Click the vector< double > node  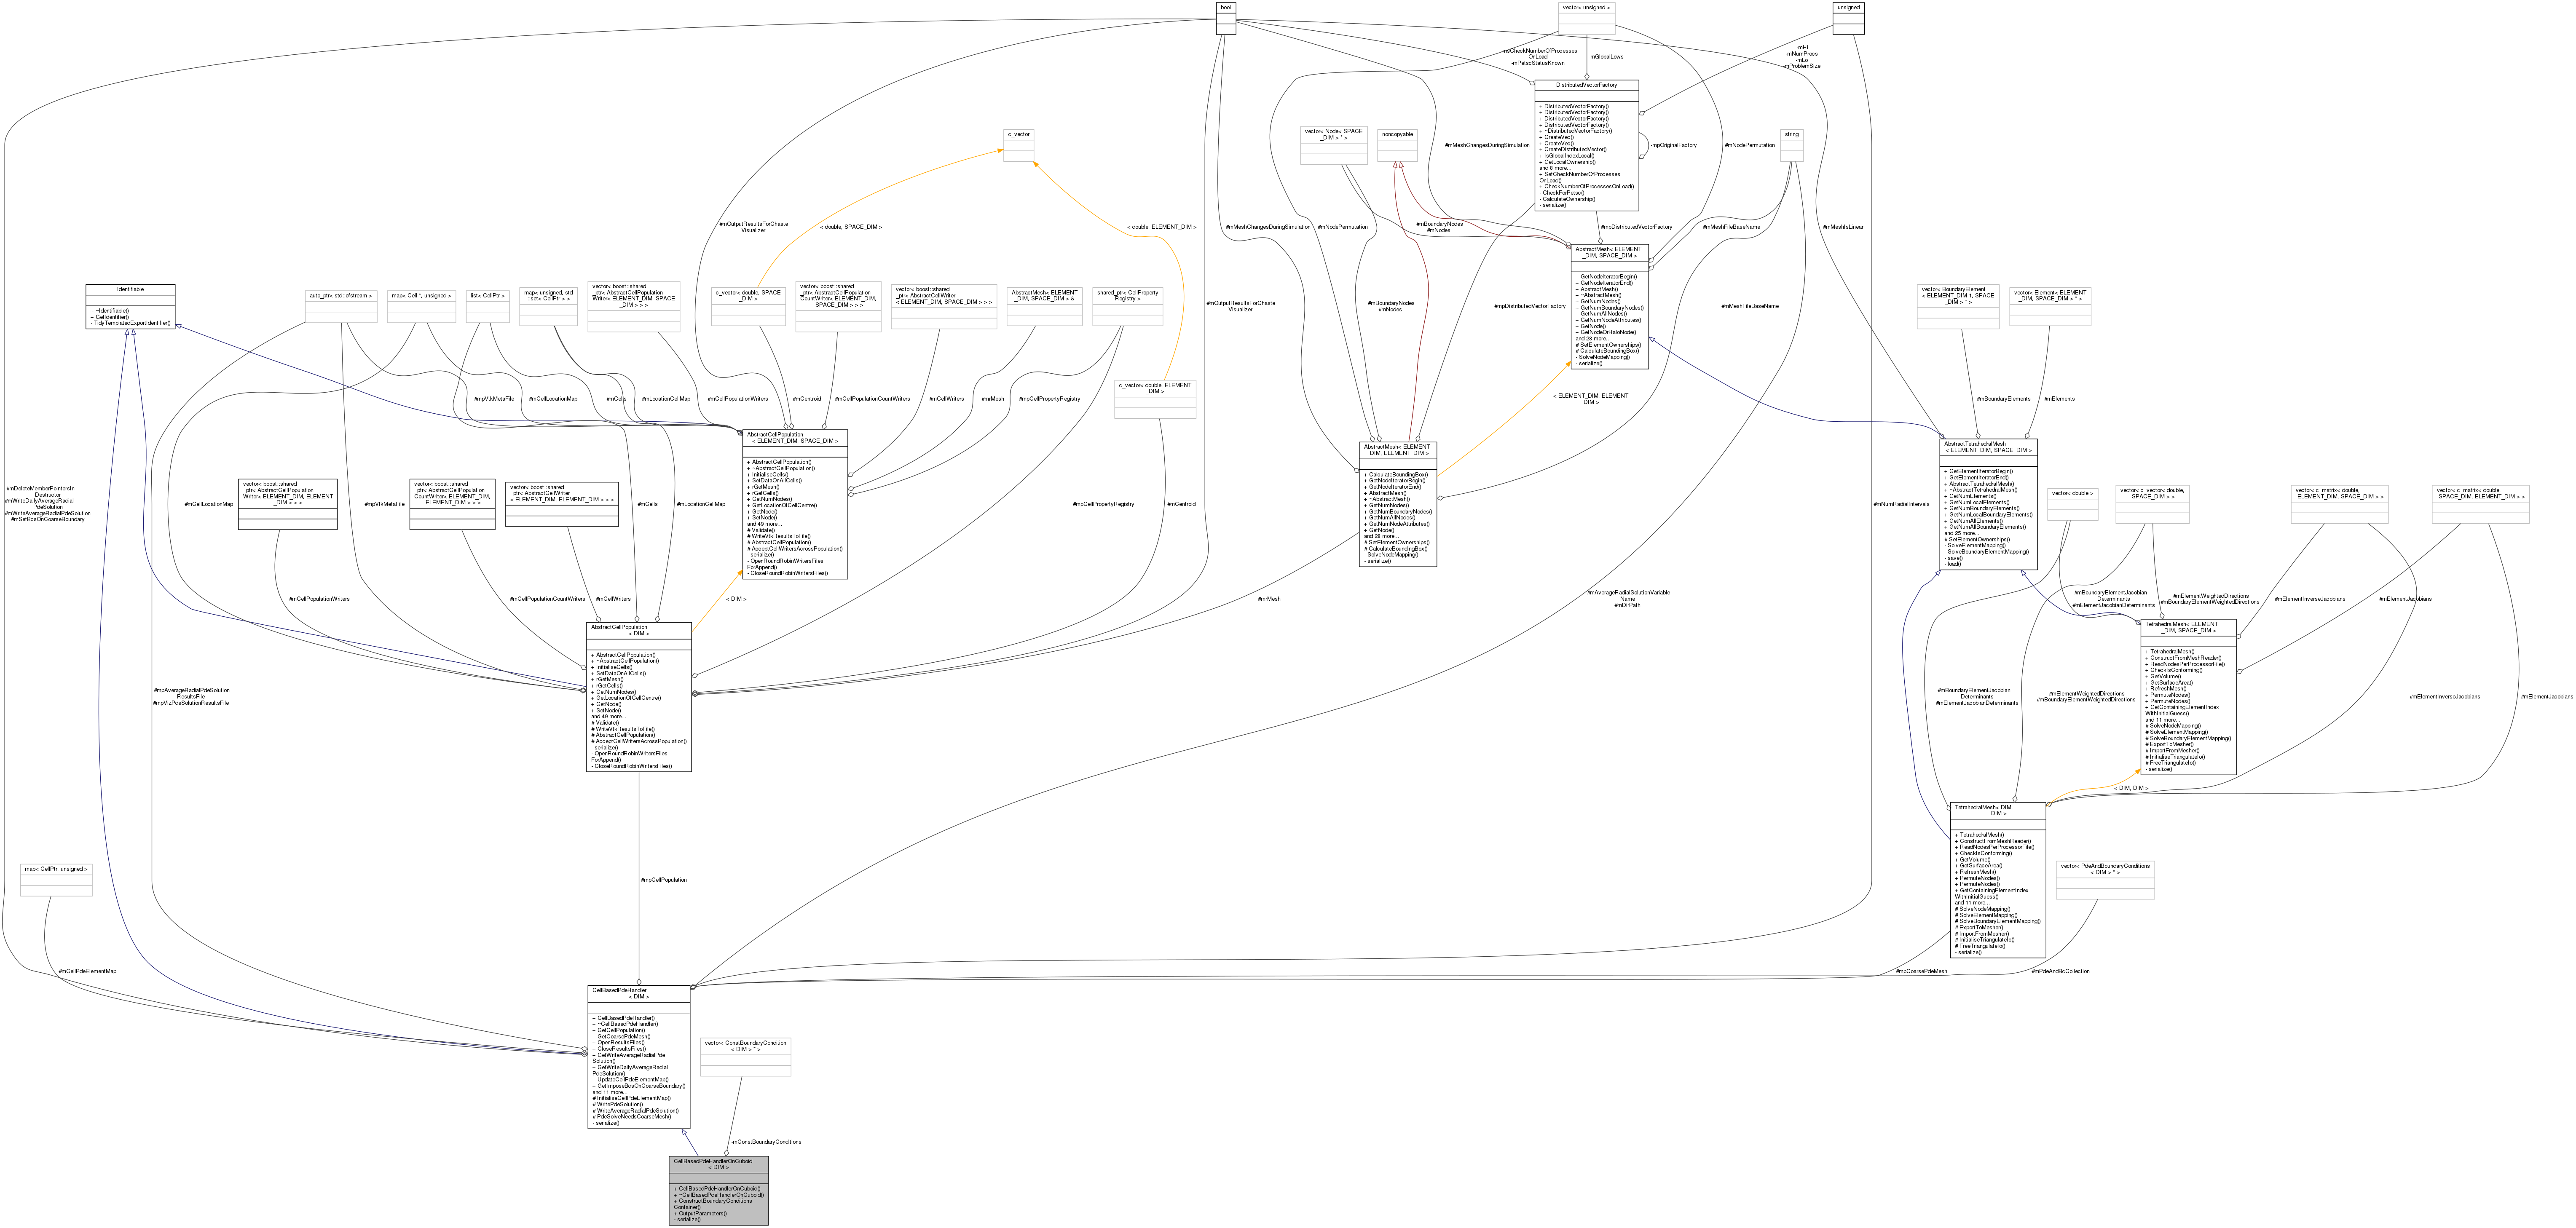click(2072, 504)
